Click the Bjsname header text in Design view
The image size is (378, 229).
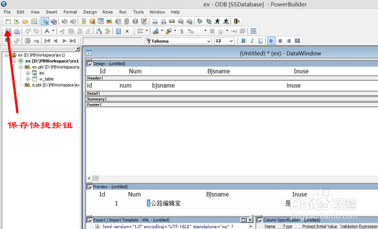tap(218, 71)
